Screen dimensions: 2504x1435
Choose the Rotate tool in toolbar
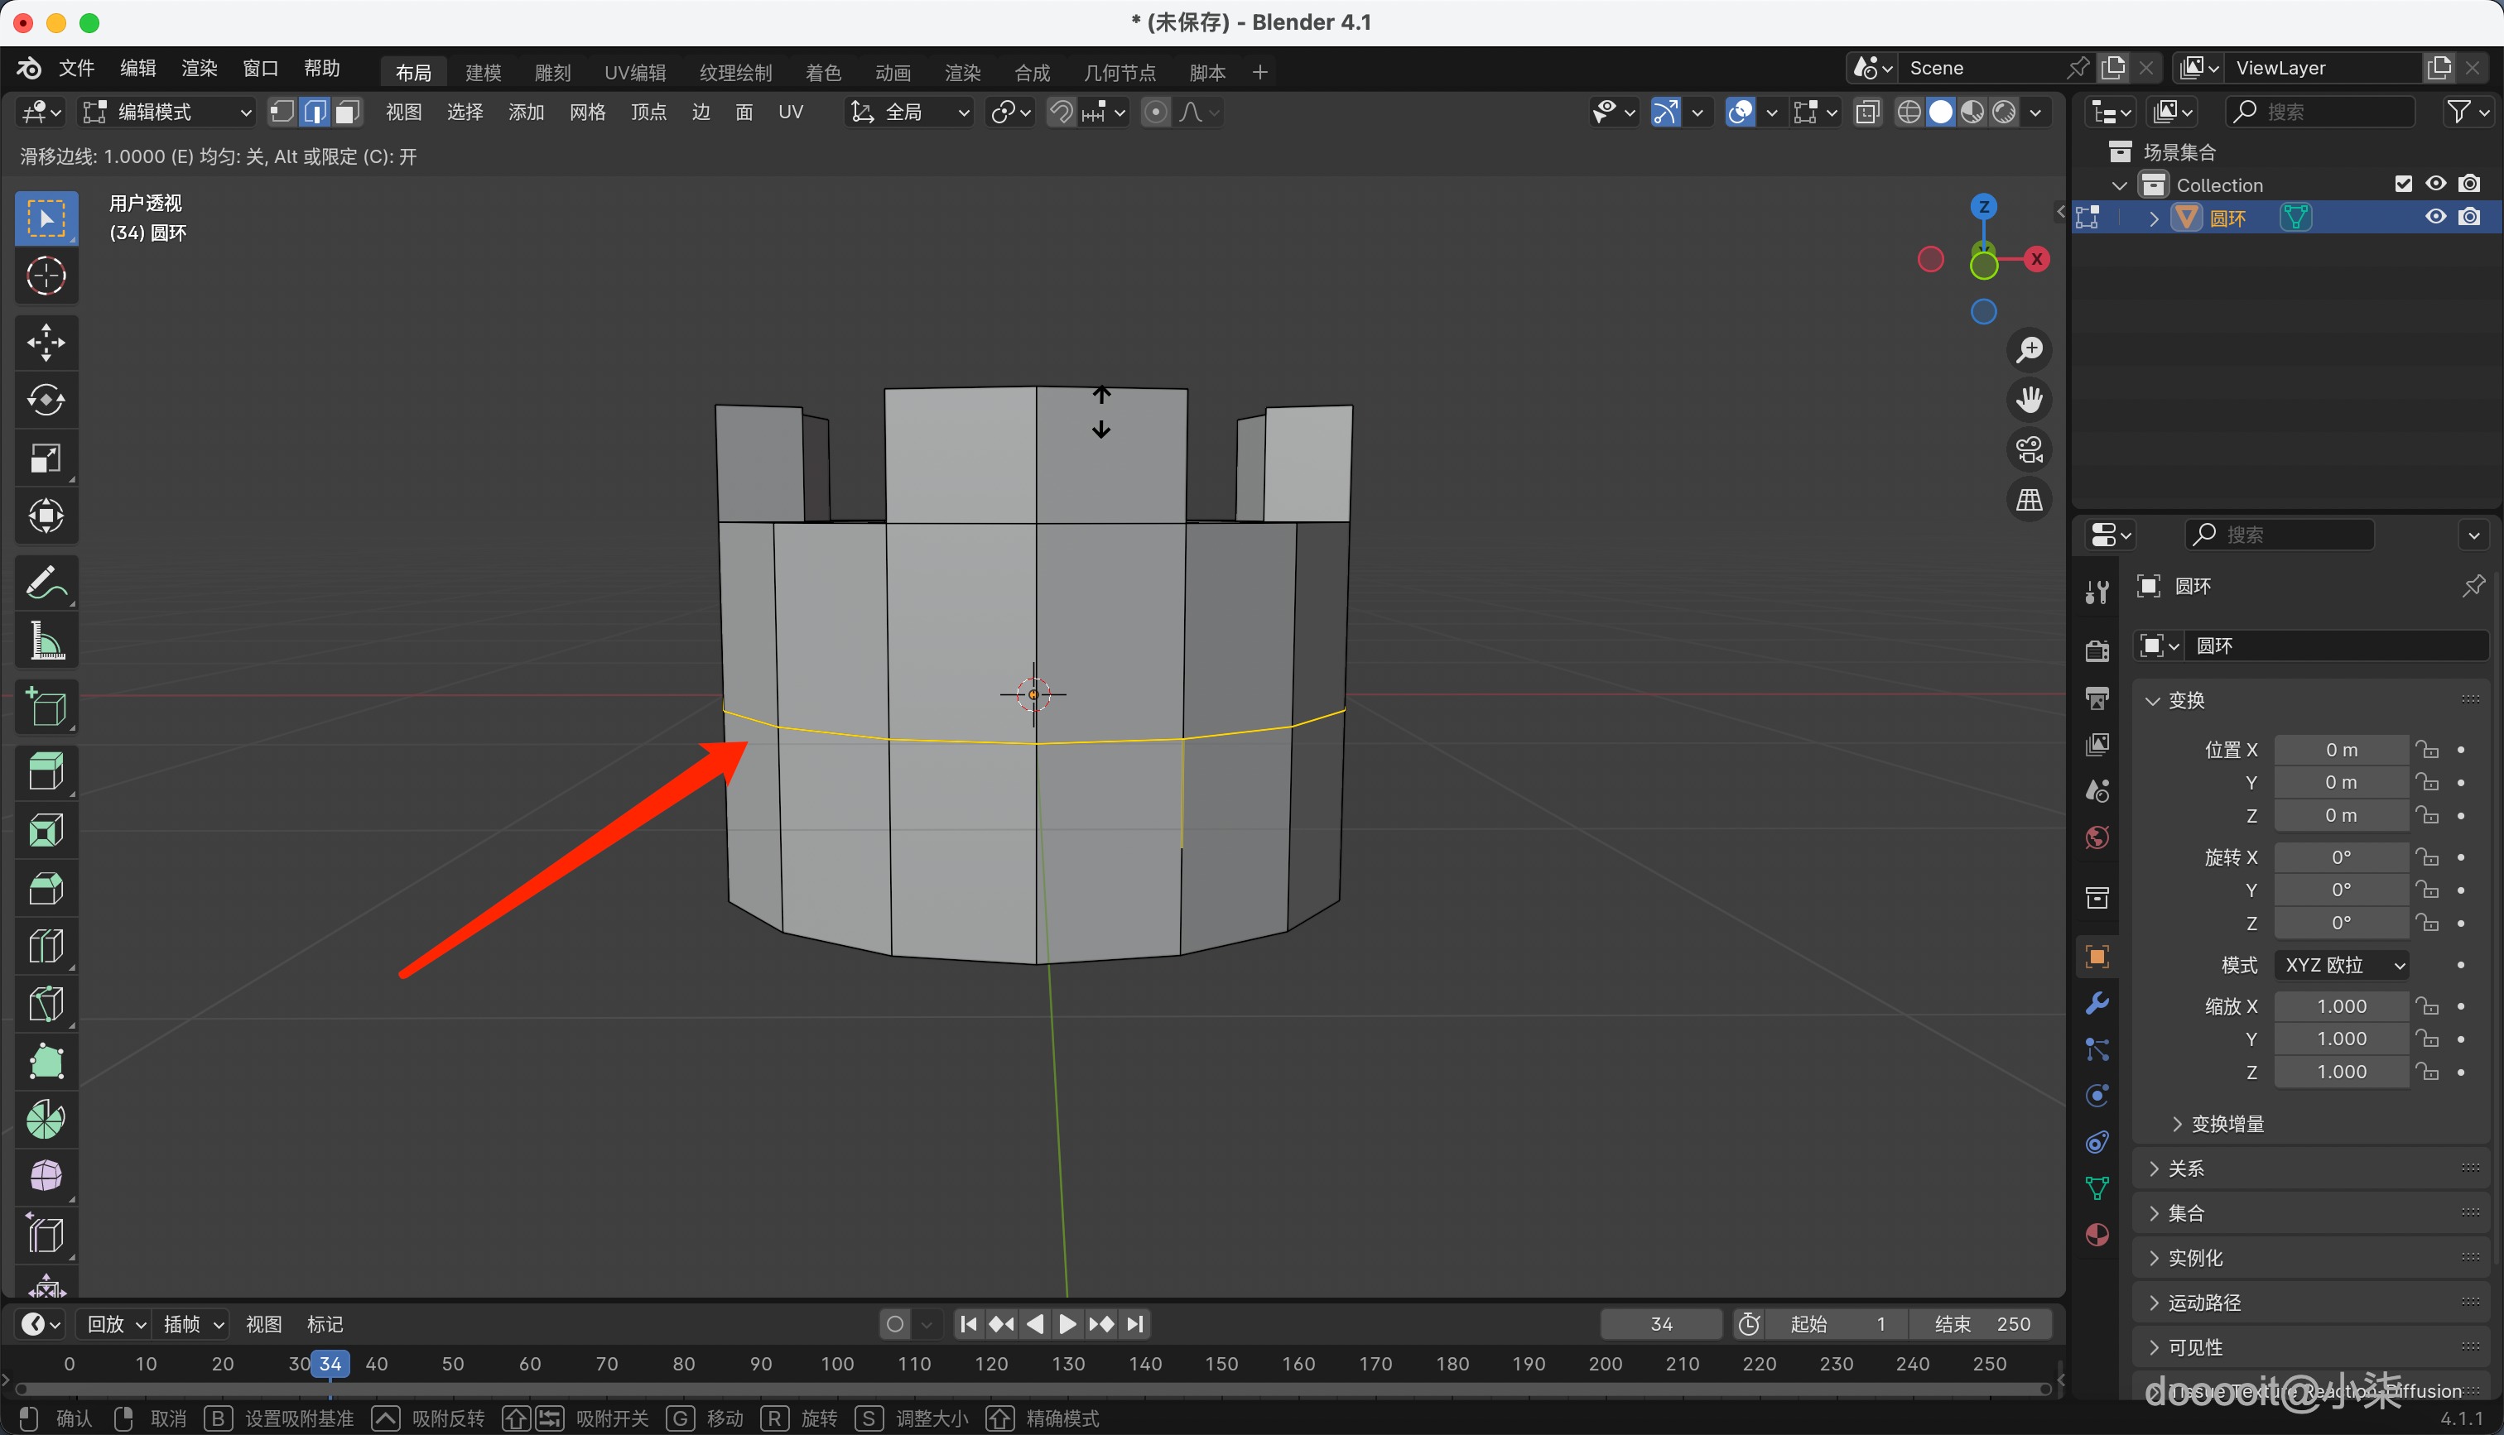coord(46,401)
